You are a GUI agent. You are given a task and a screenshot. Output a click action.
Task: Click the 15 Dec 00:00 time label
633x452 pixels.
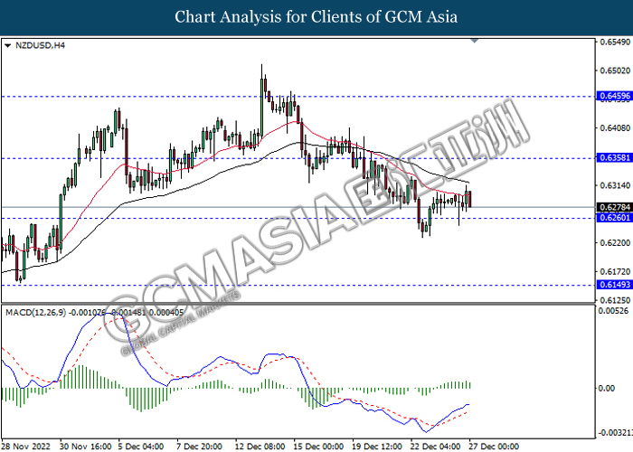pos(319,447)
